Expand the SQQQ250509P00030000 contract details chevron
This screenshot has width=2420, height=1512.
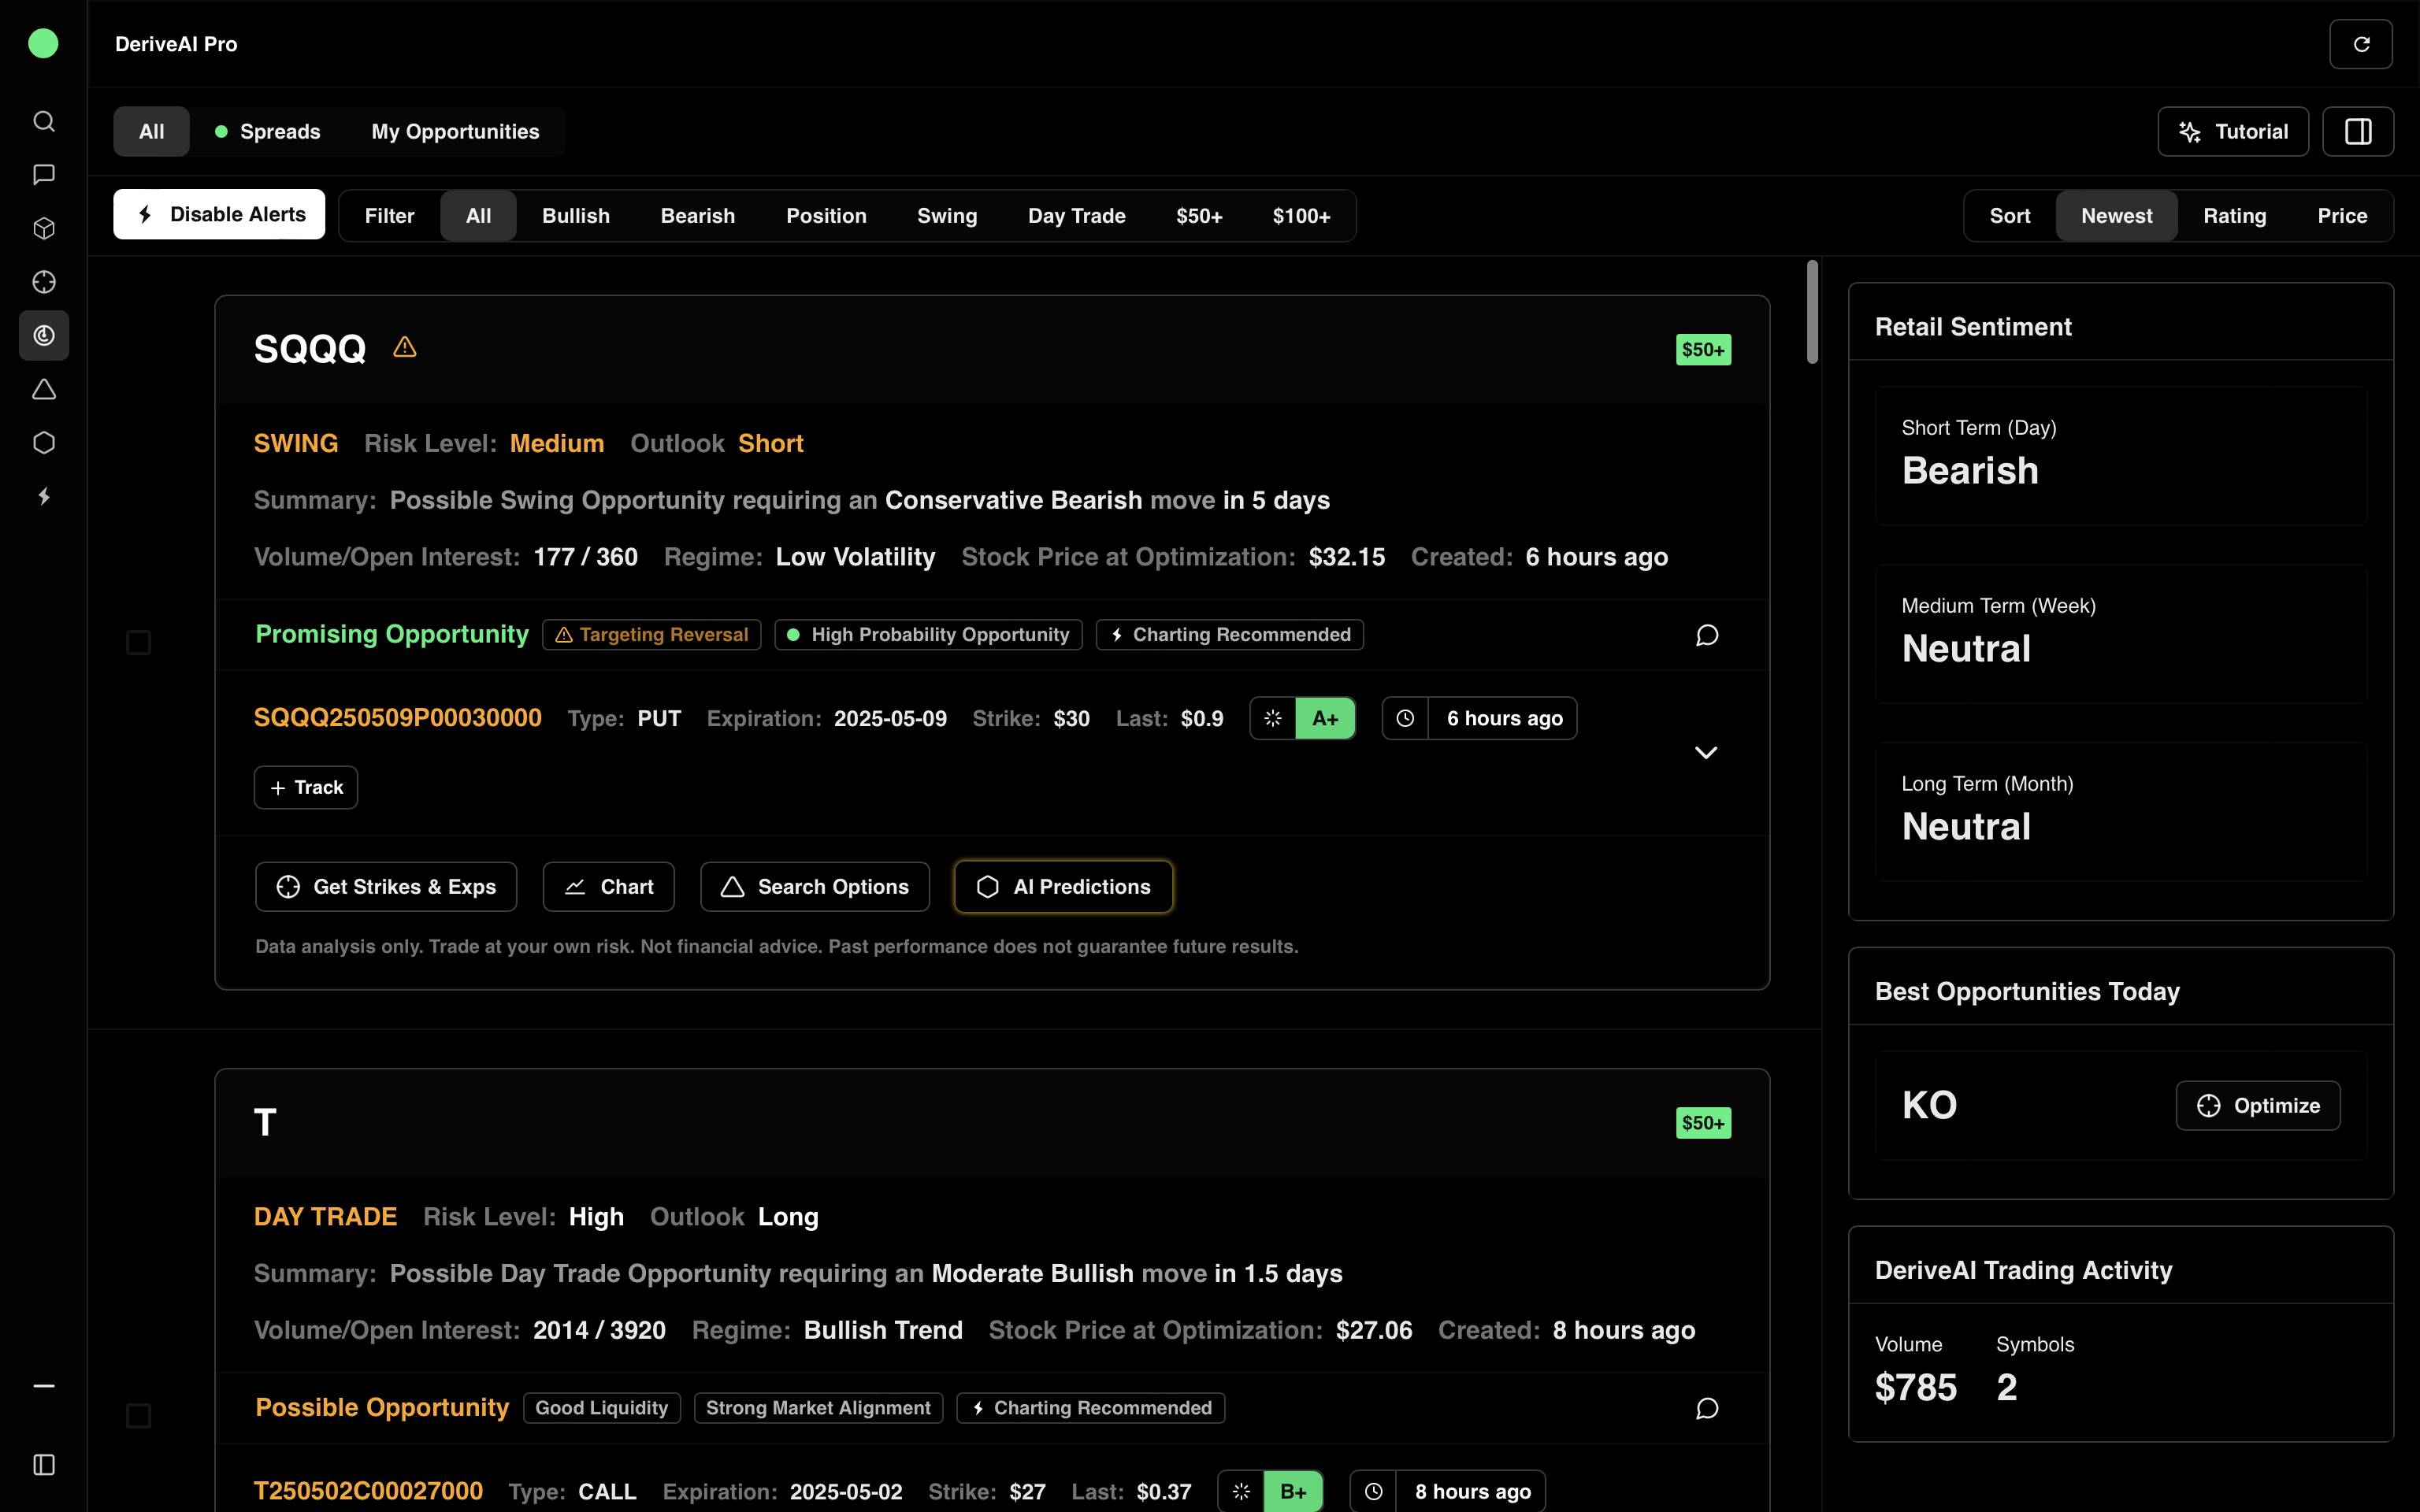1705,752
